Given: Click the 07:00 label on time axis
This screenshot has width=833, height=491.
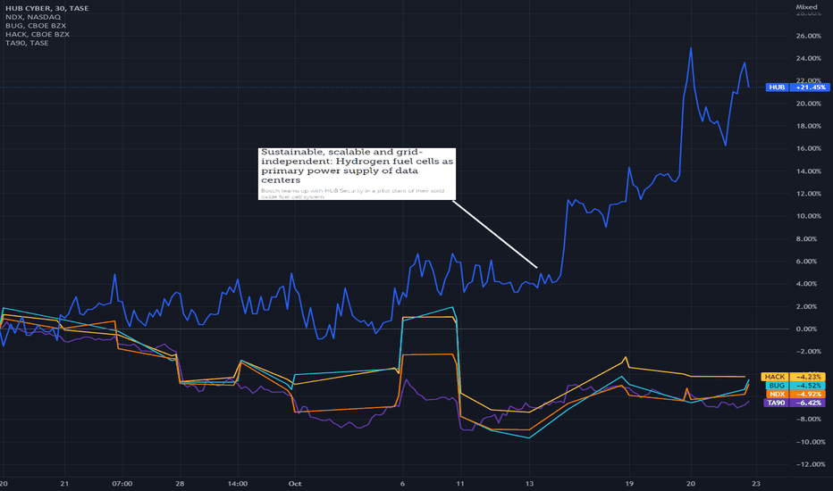Looking at the screenshot, I should 122,484.
